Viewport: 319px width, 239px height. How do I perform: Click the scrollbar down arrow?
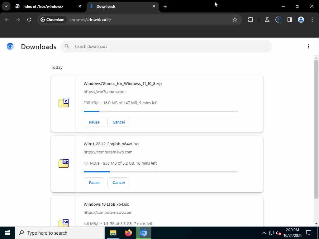click(x=316, y=224)
